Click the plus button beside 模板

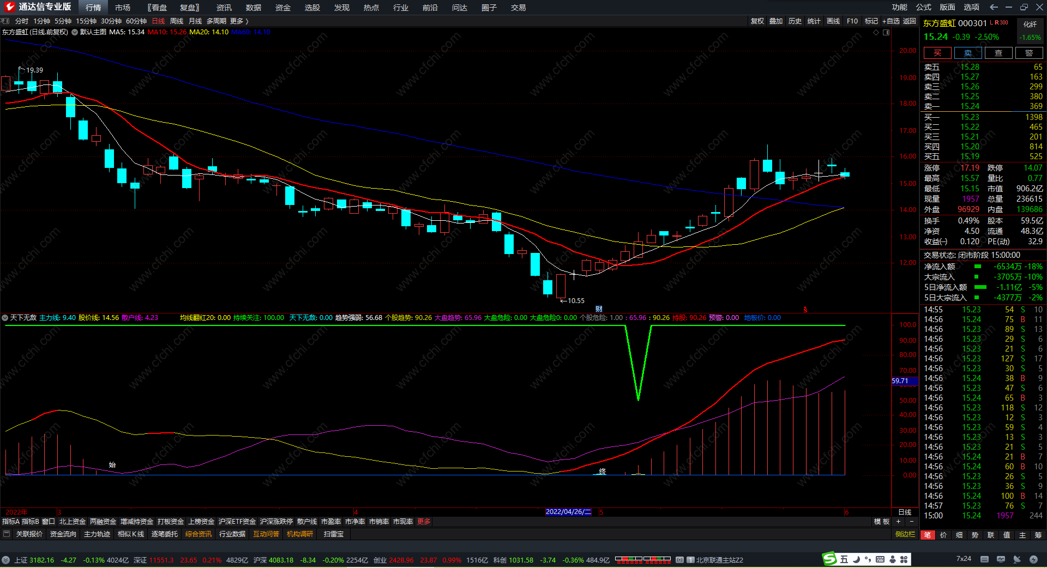pos(898,522)
